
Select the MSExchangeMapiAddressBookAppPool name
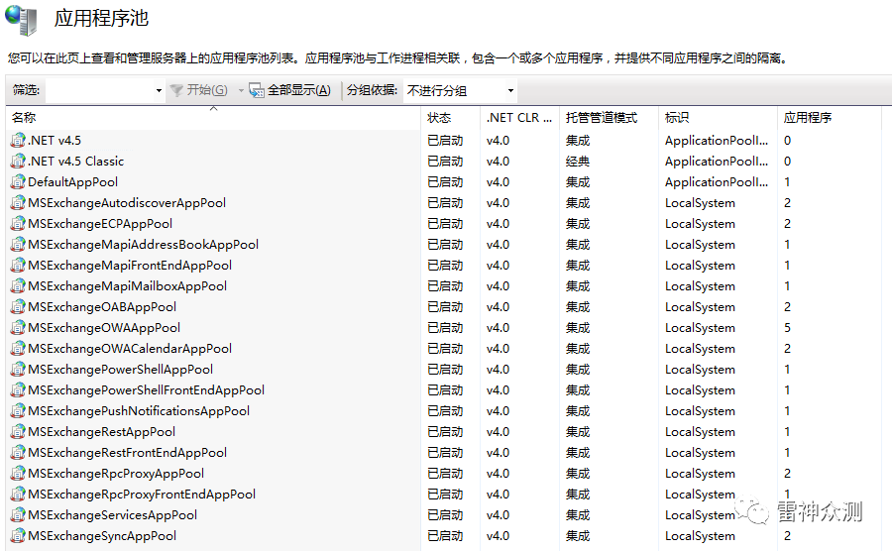coord(144,245)
